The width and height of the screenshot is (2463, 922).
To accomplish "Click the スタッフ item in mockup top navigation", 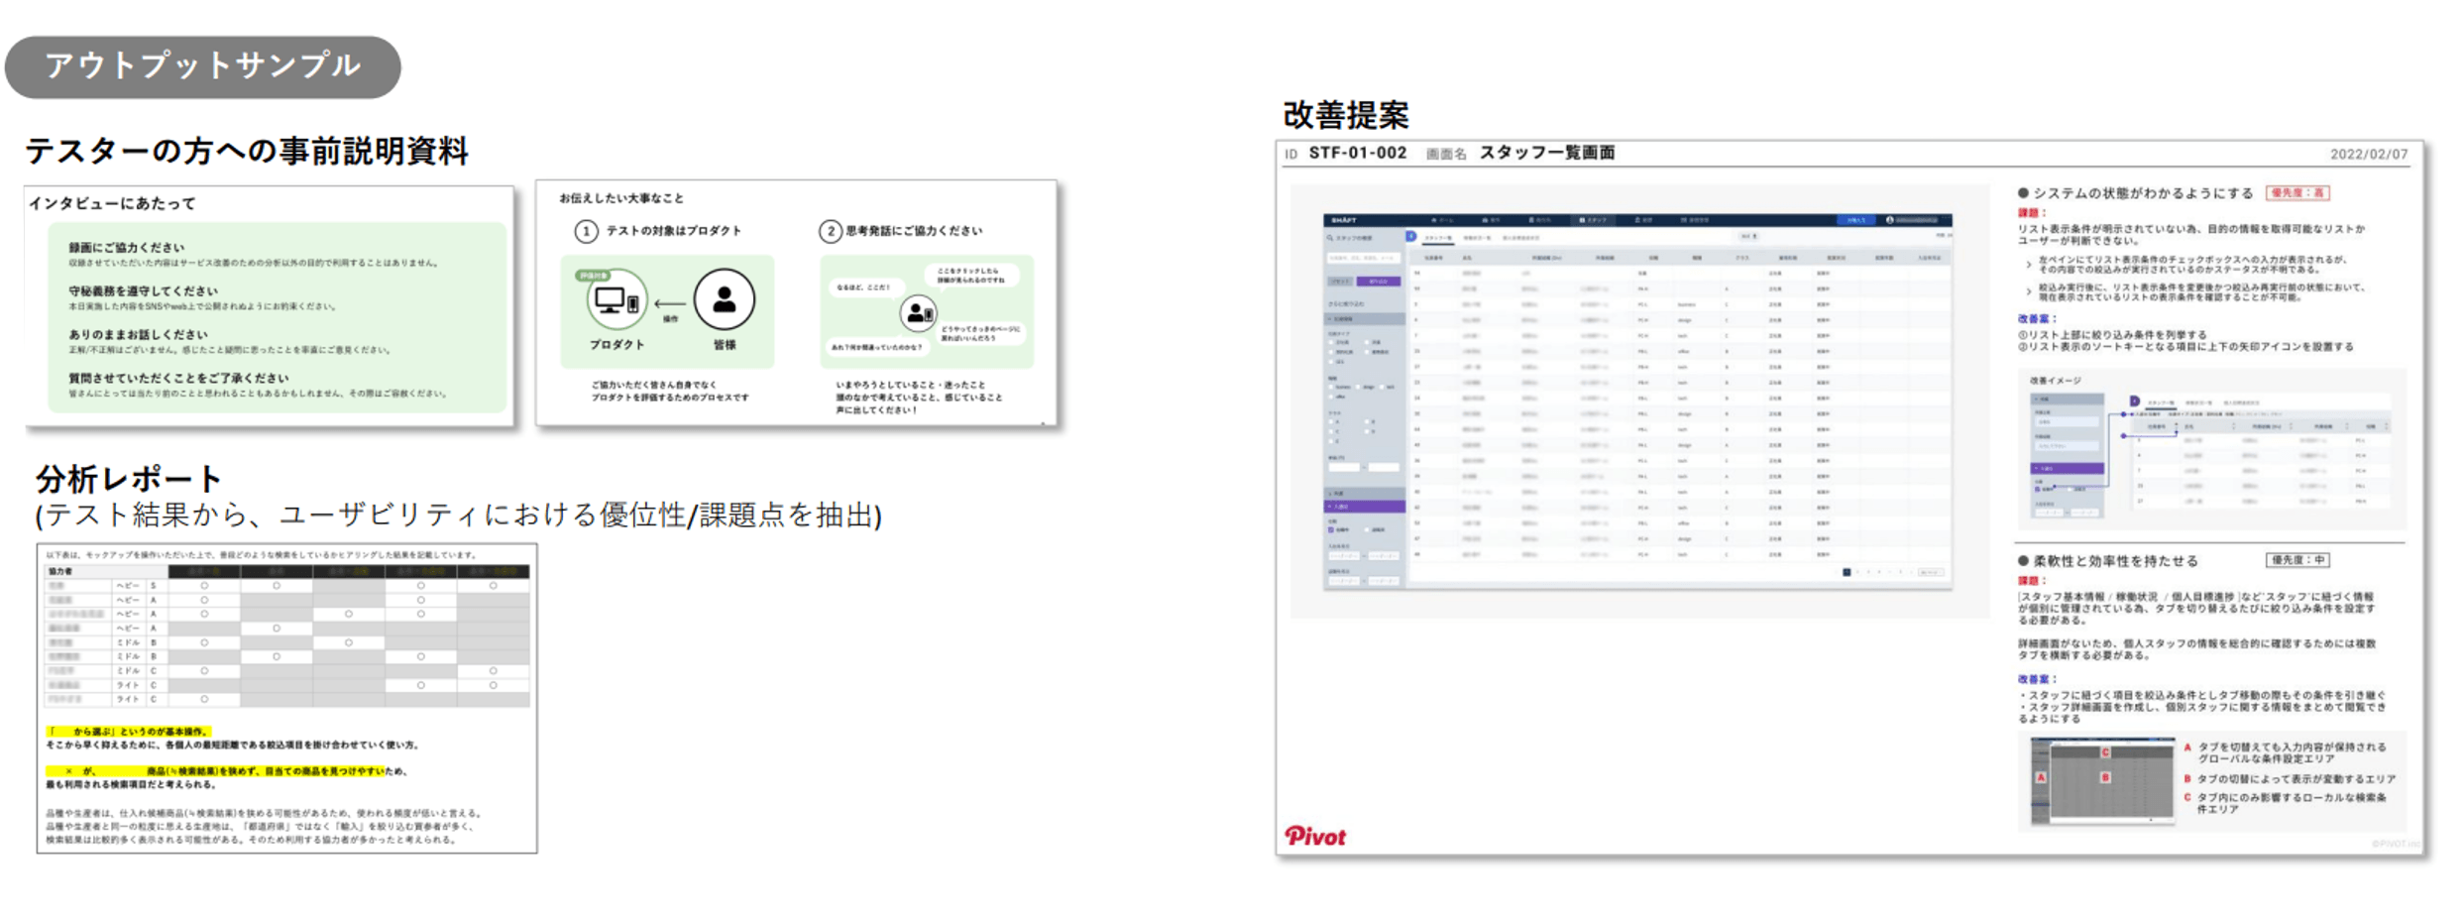I will [x=1593, y=220].
